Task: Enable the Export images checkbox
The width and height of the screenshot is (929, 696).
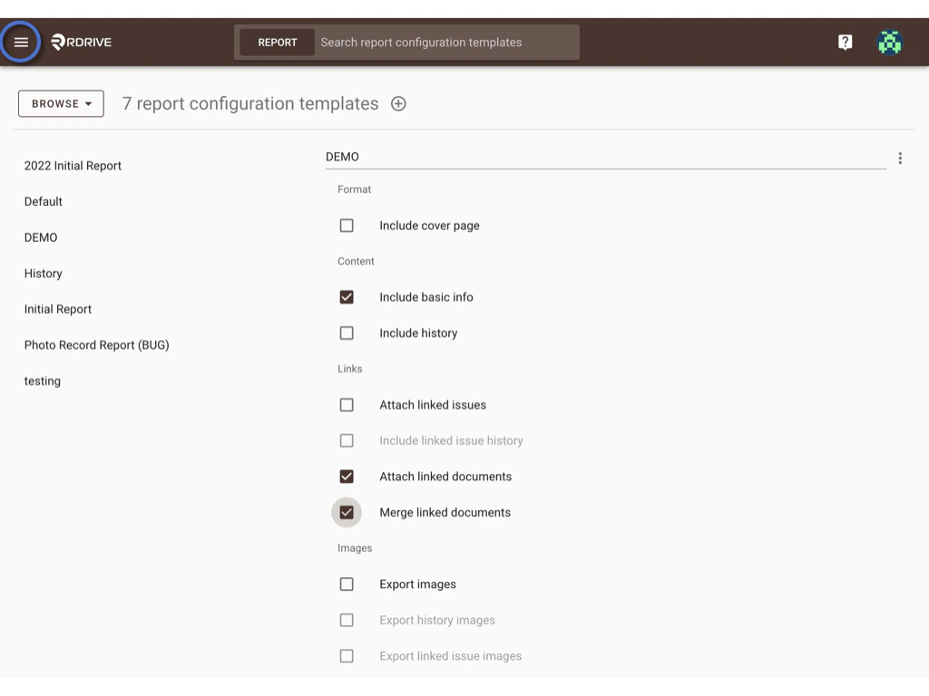Action: [347, 584]
